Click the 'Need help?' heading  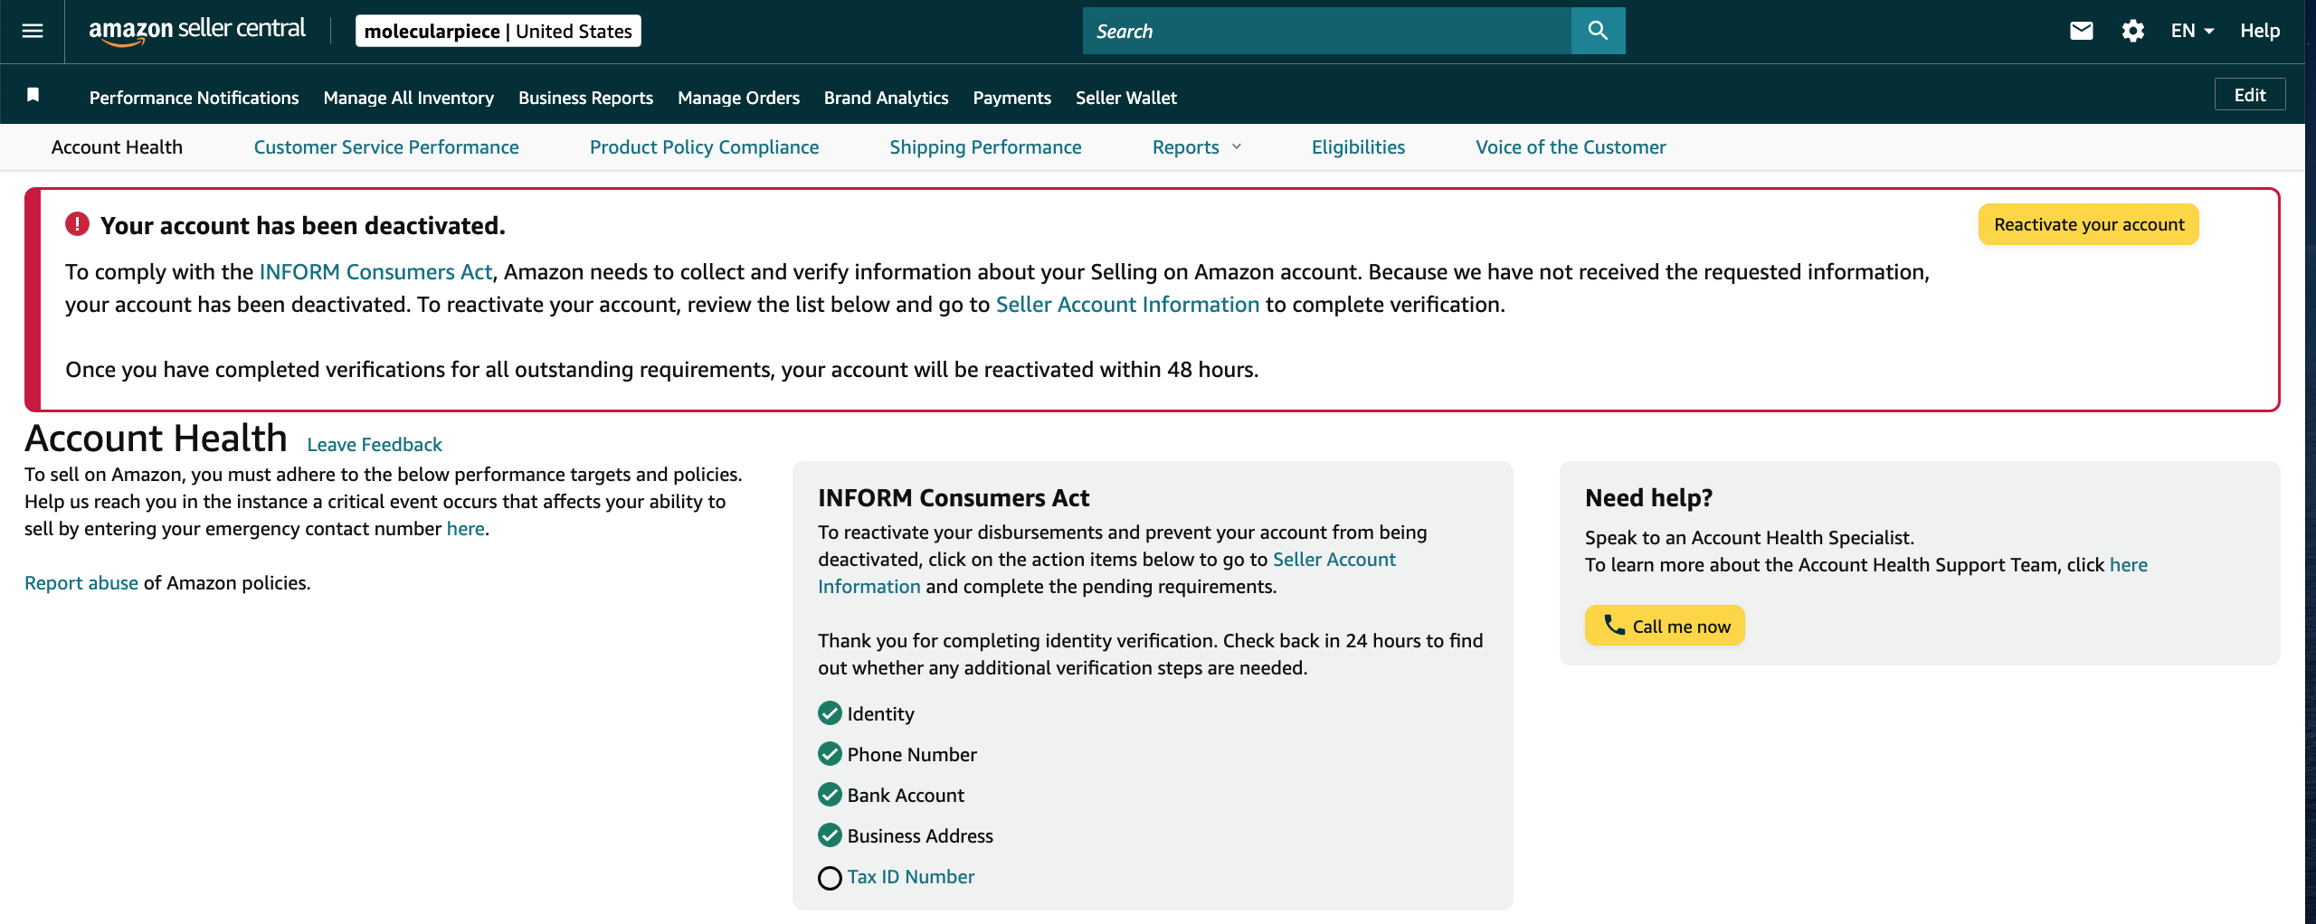[1648, 497]
